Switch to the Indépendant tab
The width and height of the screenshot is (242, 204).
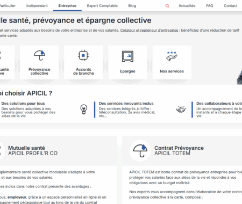[x=37, y=6]
